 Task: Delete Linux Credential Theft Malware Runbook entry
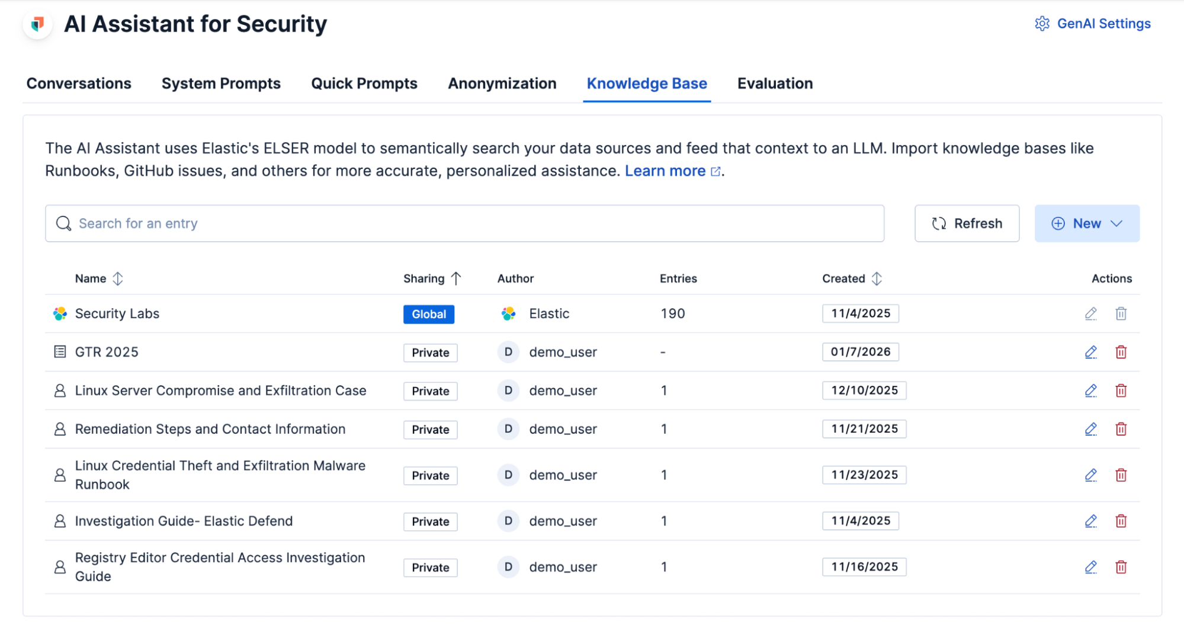pyautogui.click(x=1121, y=475)
